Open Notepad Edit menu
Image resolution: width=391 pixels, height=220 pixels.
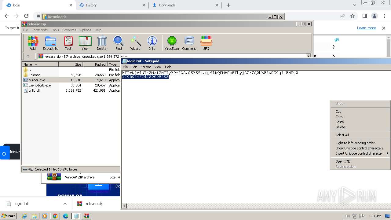point(134,67)
